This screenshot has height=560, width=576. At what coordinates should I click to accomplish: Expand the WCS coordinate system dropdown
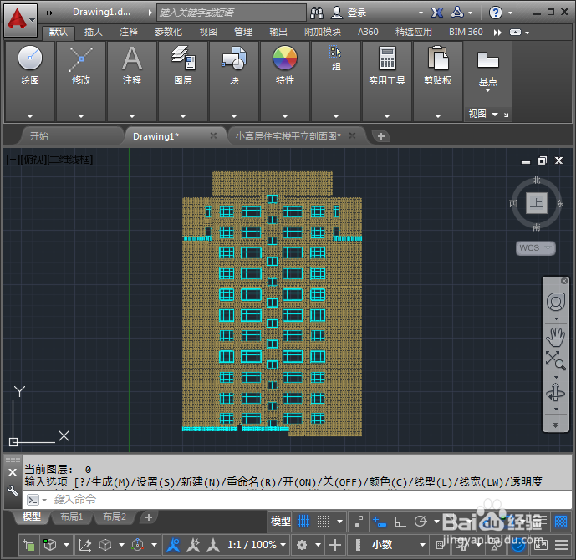(536, 248)
